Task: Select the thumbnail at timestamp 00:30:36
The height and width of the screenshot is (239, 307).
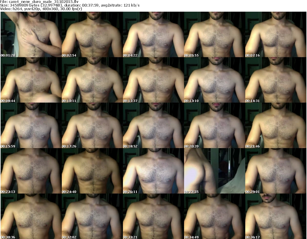Action: 31,216
